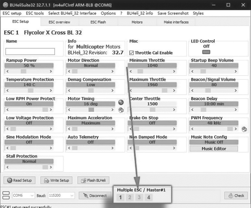Click Save Screenshot menu item
The height and width of the screenshot is (208, 251).
tap(173, 13)
